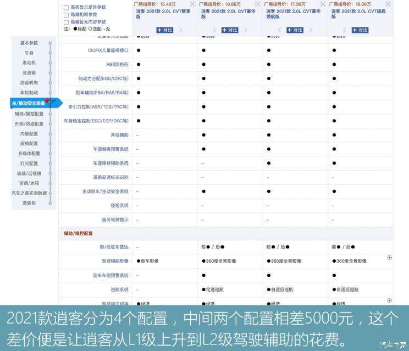Open the 主动刹车/主动安全系统 parameter label
Image resolution: width=409 pixels, height=351 pixels.
(x=106, y=191)
